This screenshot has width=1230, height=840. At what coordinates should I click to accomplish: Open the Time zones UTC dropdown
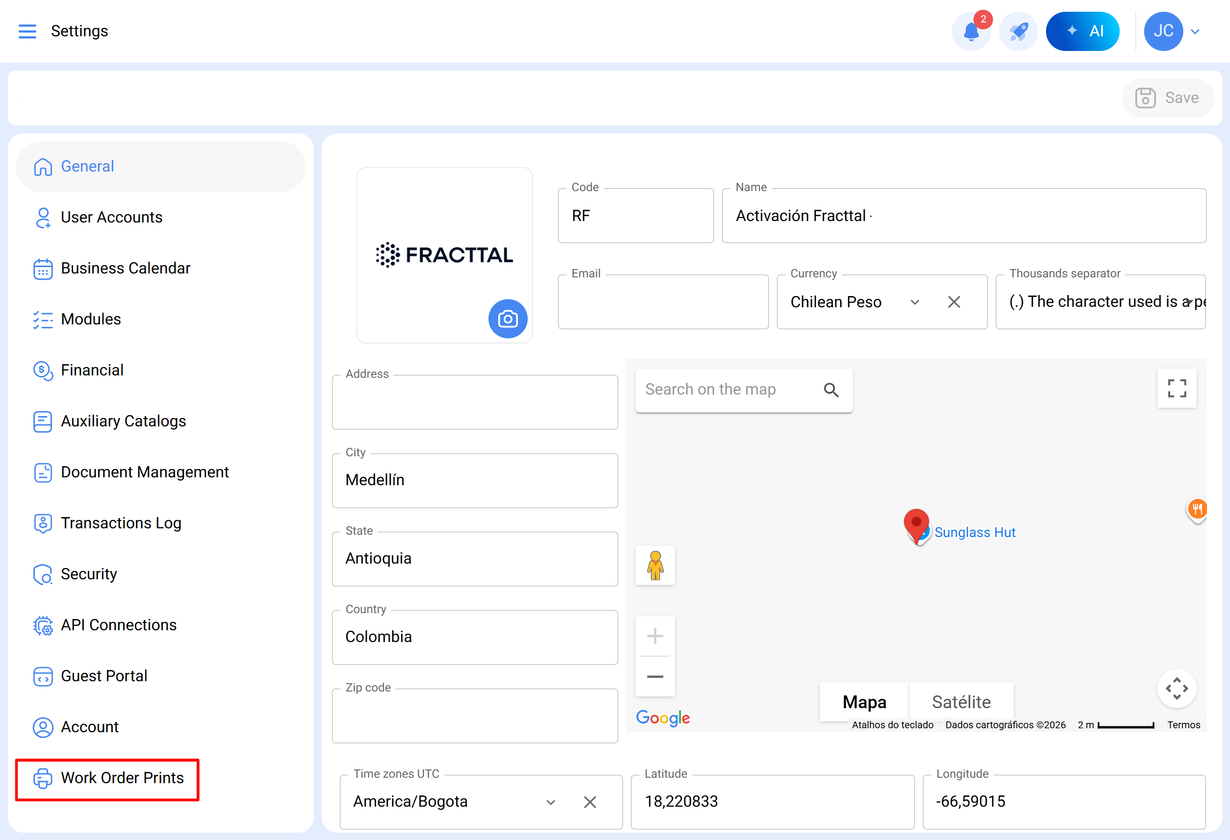click(550, 802)
